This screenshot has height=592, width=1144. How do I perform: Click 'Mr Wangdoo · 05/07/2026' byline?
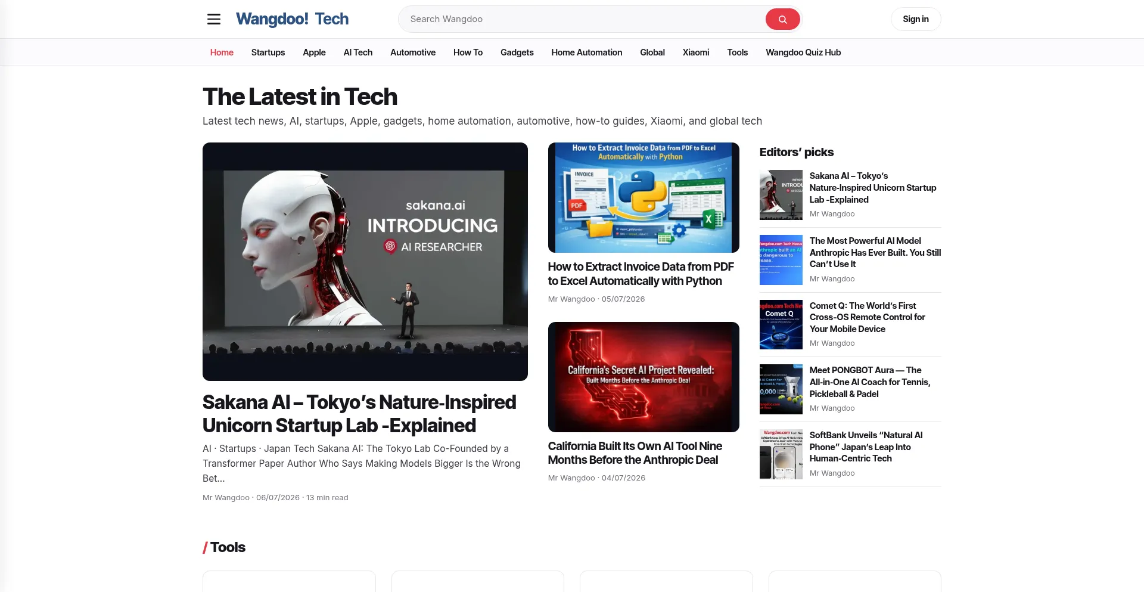pos(596,299)
